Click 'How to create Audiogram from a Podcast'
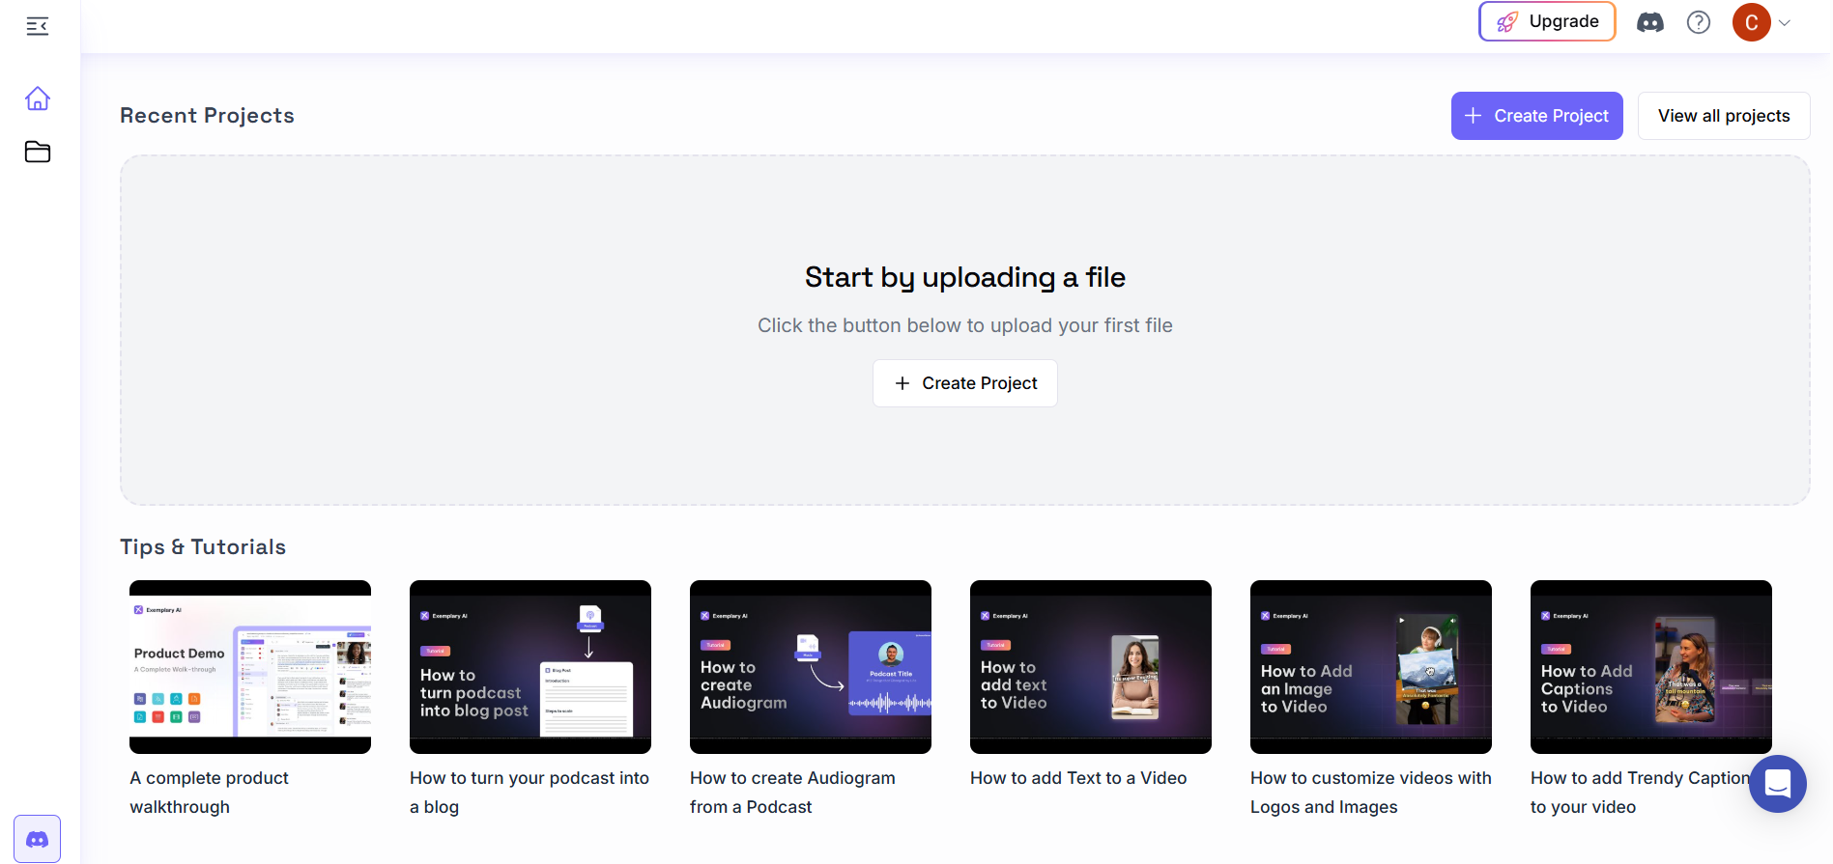The image size is (1833, 864). pyautogui.click(x=792, y=793)
